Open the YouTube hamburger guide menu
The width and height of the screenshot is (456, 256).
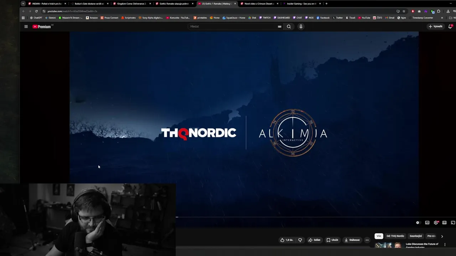click(26, 27)
